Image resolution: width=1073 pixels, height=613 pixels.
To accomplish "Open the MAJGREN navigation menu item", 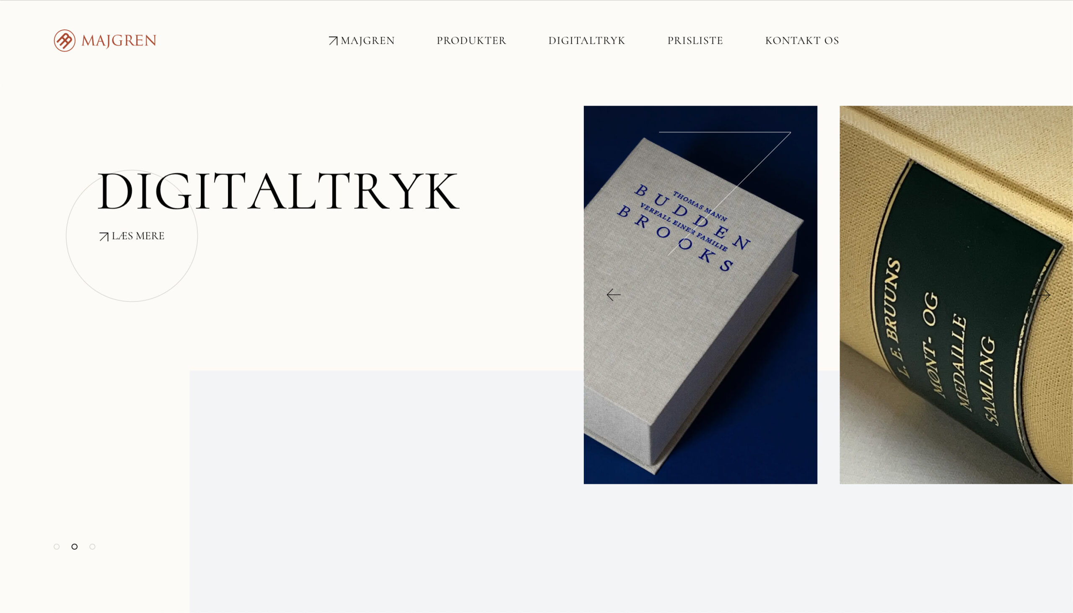I will coord(367,40).
